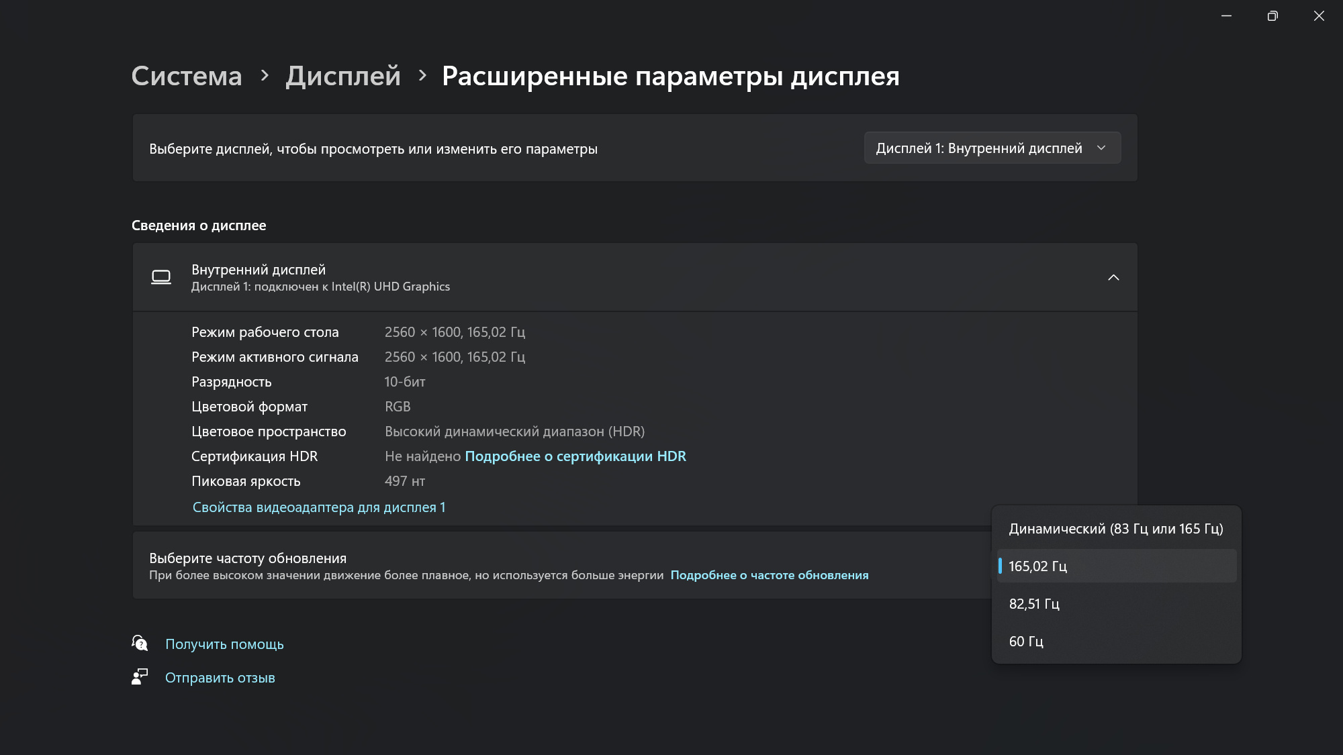Viewport: 1343px width, 755px height.
Task: Open the Дисплей 1: Внутренний дисплей dropdown
Action: [992, 148]
